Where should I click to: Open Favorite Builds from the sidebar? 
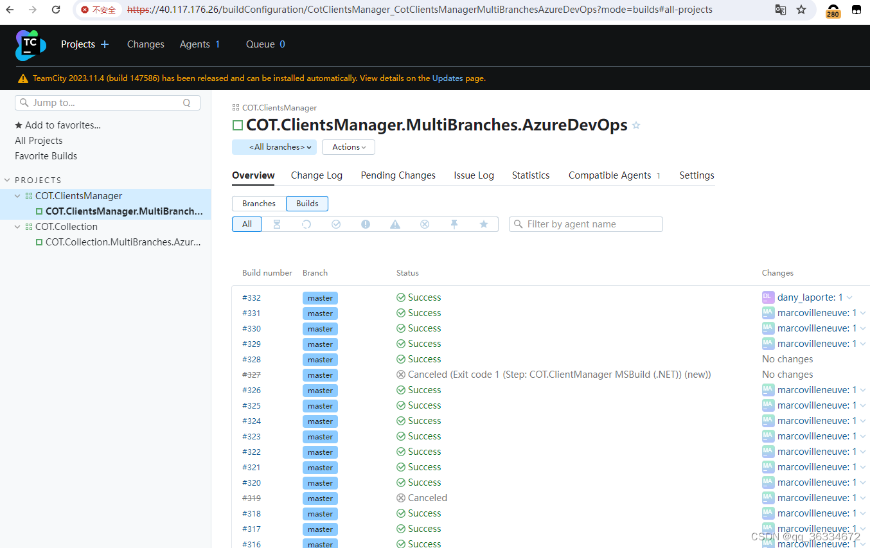click(46, 156)
